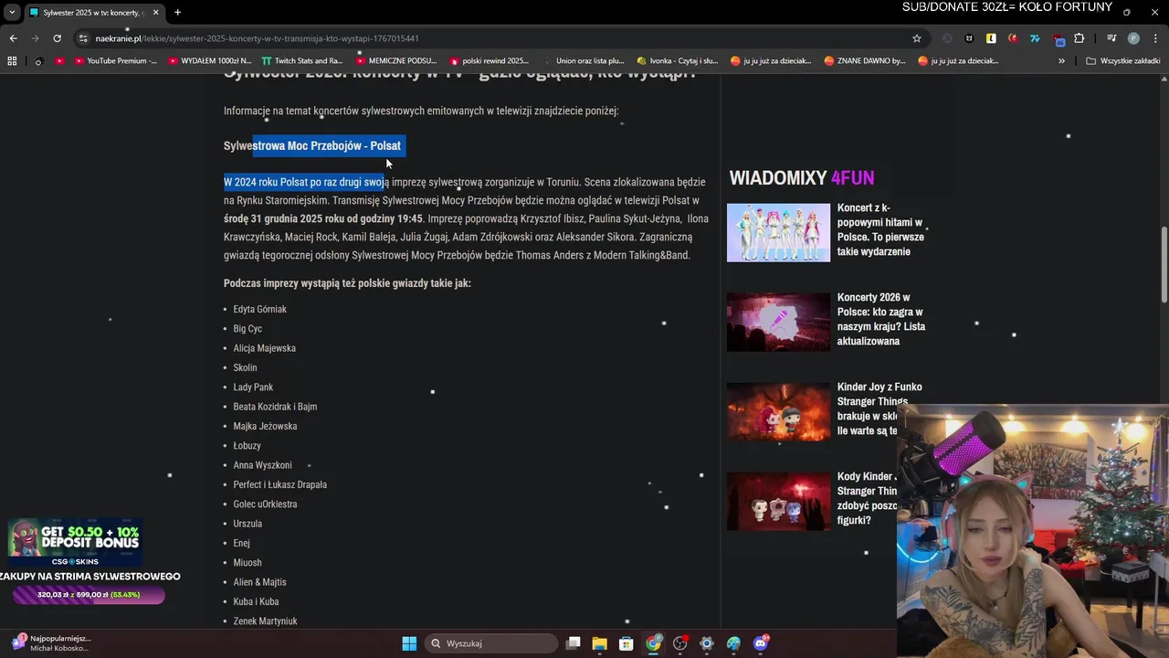The width and height of the screenshot is (1169, 658).
Task: Go back to the previous page
Action: (13, 38)
